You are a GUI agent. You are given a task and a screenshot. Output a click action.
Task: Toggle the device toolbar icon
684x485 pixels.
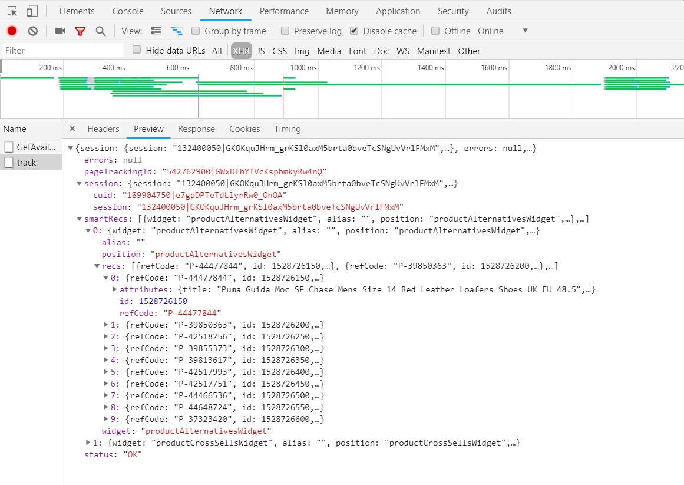32,11
